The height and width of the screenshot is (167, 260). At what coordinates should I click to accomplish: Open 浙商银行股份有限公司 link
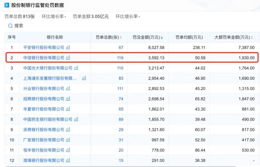44,130
